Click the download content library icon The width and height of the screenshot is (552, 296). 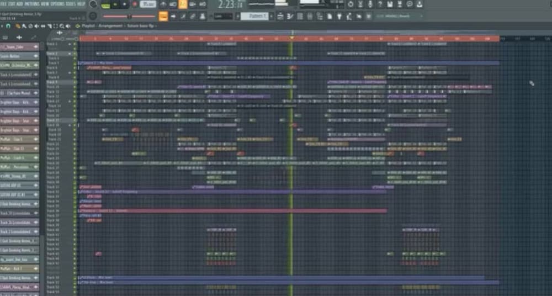(420, 4)
